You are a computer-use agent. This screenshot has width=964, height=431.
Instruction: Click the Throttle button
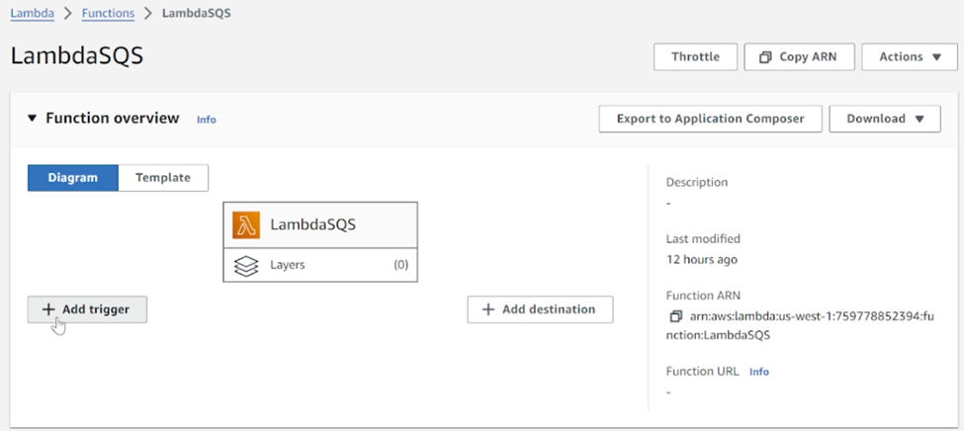[695, 57]
